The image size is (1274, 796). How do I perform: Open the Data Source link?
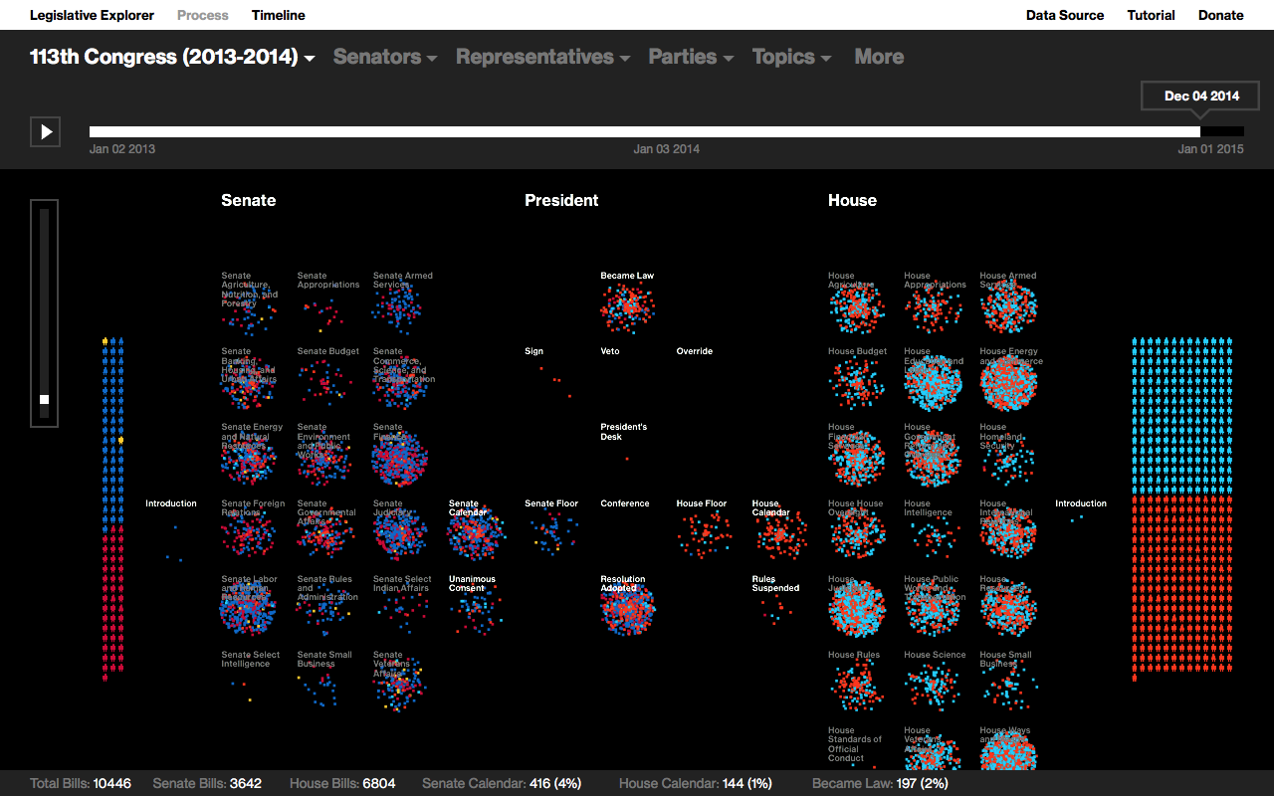[x=1064, y=15]
